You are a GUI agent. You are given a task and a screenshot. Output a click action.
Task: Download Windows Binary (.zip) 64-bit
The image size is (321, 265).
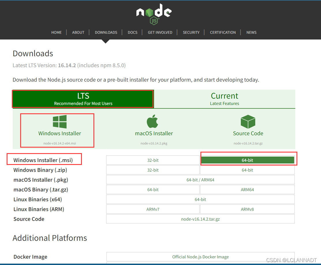click(x=247, y=170)
